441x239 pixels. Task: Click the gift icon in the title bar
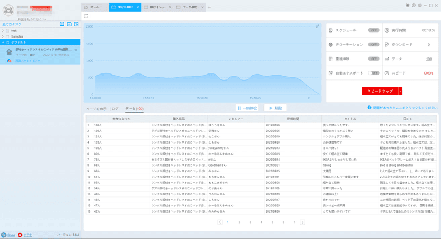(407, 6)
